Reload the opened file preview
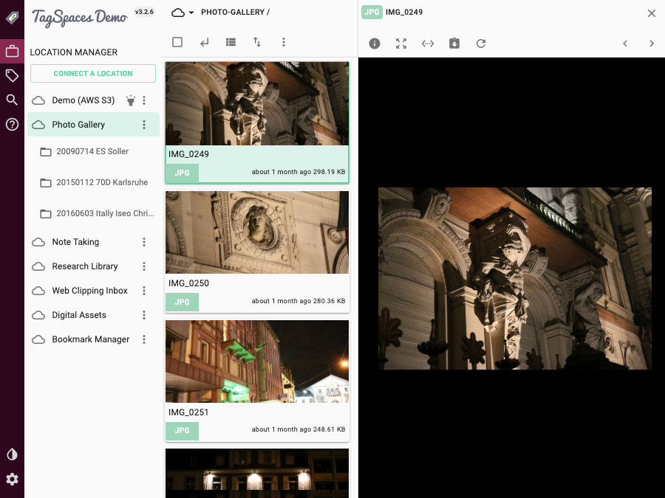This screenshot has width=665, height=498. [481, 44]
